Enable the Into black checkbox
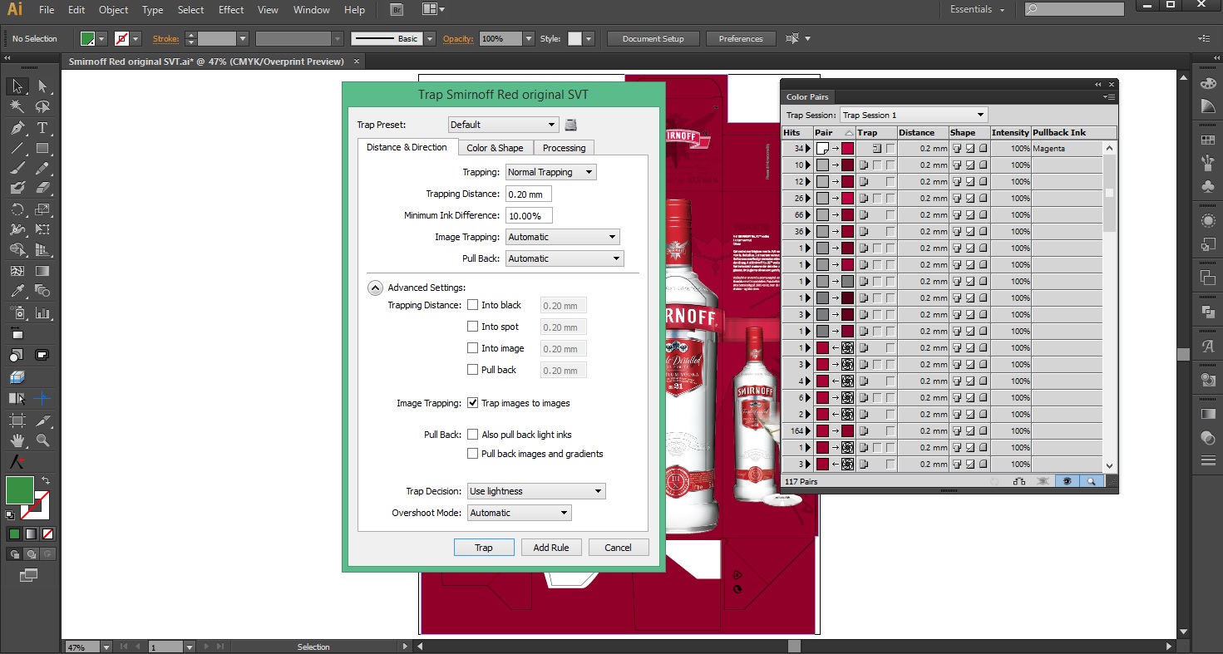 click(473, 305)
